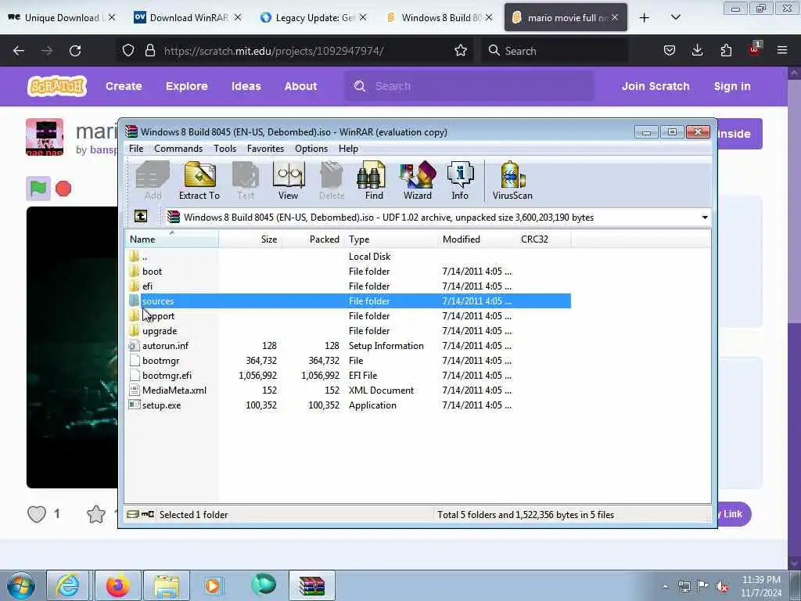Image resolution: width=801 pixels, height=601 pixels.
Task: Select the setup.exe file
Action: click(348, 405)
